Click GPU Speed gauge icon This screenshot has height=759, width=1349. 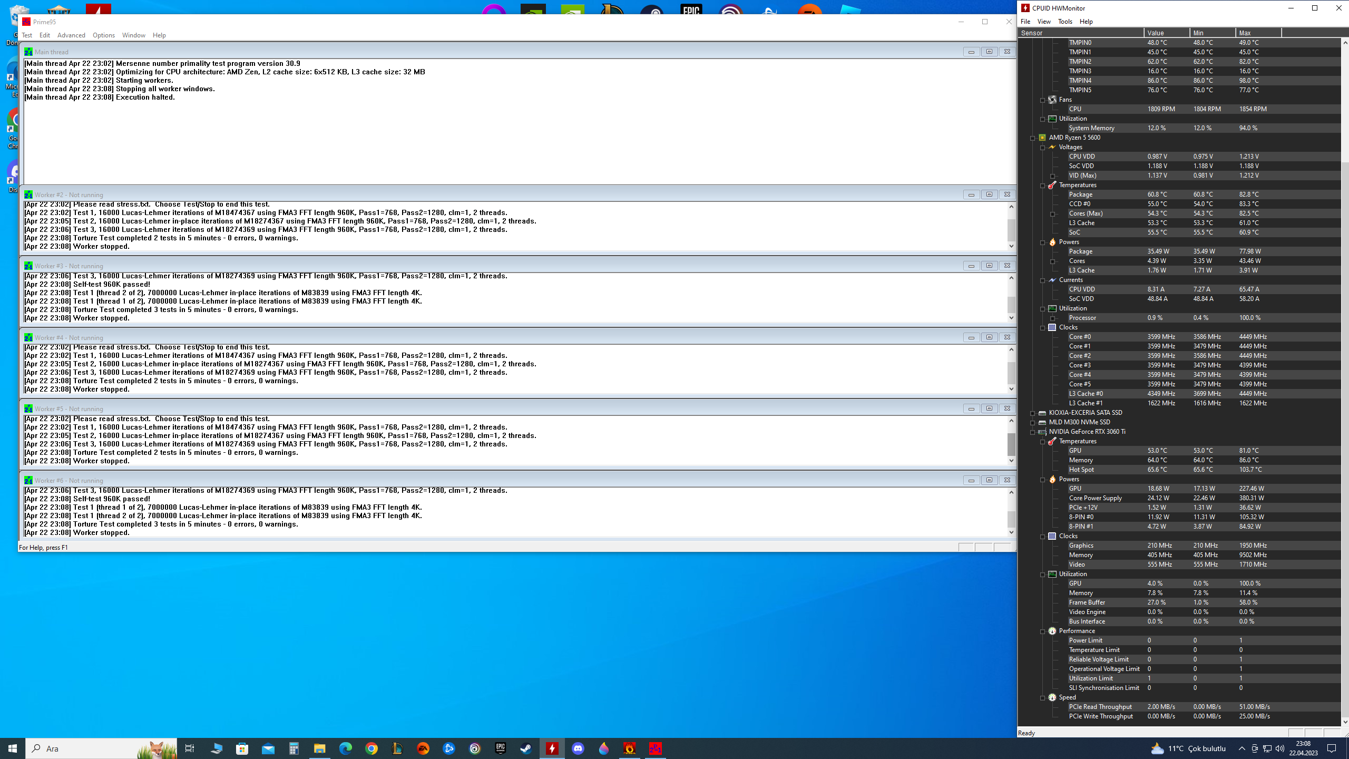(x=1052, y=697)
